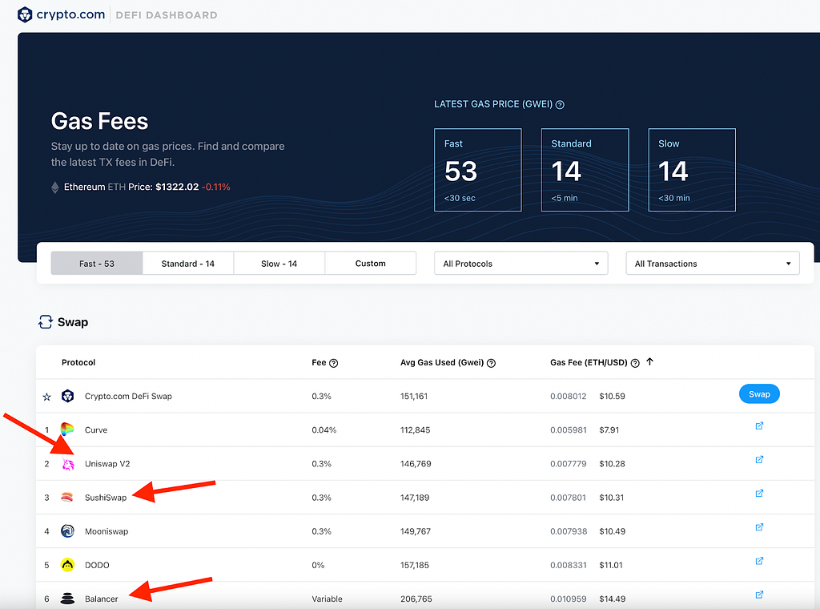
Task: Click the Fee column help icon
Action: coord(334,363)
